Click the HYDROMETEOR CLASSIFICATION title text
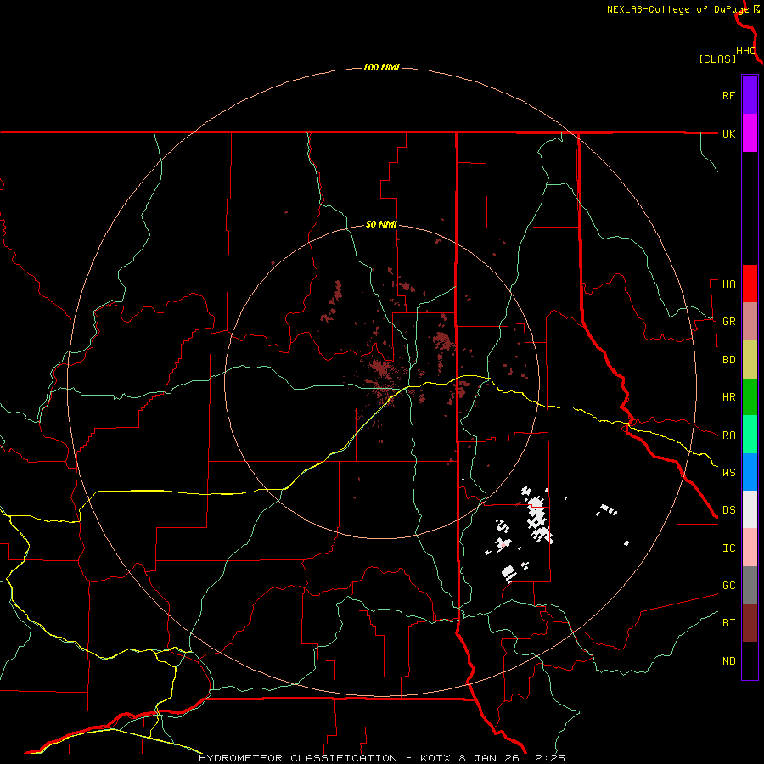The width and height of the screenshot is (764, 764). (x=298, y=758)
